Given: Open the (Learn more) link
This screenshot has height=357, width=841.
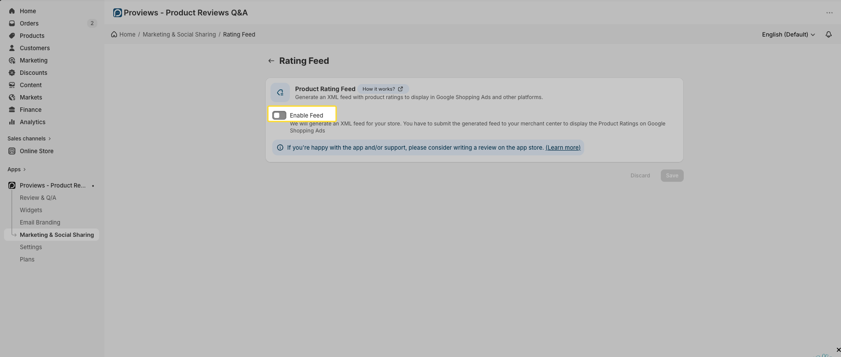Looking at the screenshot, I should pyautogui.click(x=563, y=147).
